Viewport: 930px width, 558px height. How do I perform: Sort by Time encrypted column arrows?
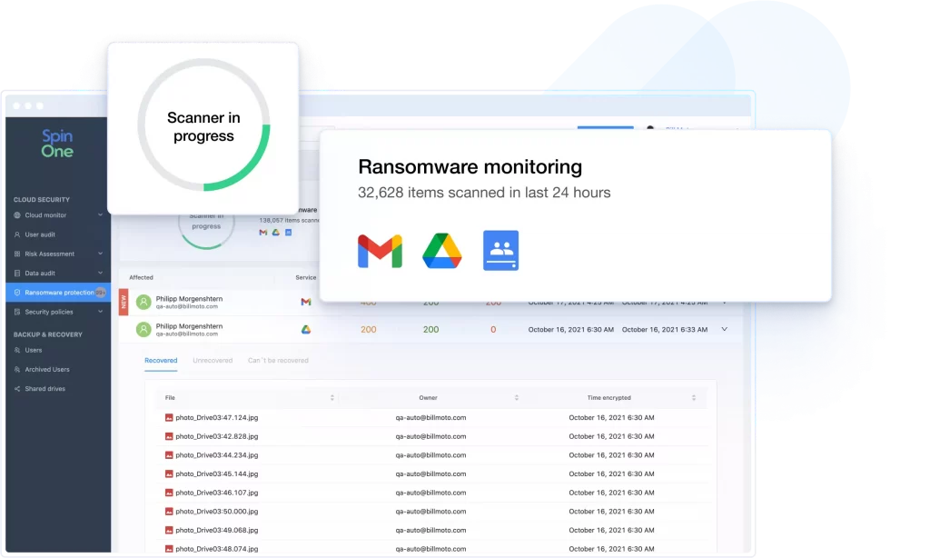point(693,398)
